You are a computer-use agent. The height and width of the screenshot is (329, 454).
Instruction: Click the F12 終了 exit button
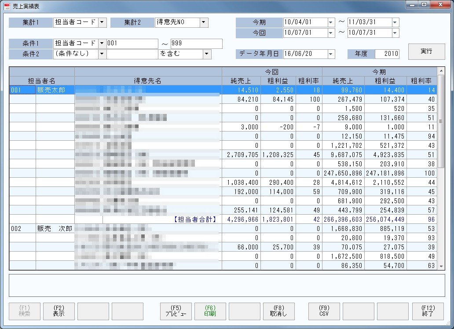click(427, 311)
